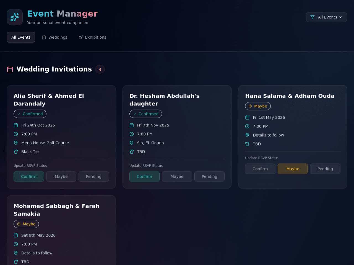Click the filter funnel icon

[313, 17]
